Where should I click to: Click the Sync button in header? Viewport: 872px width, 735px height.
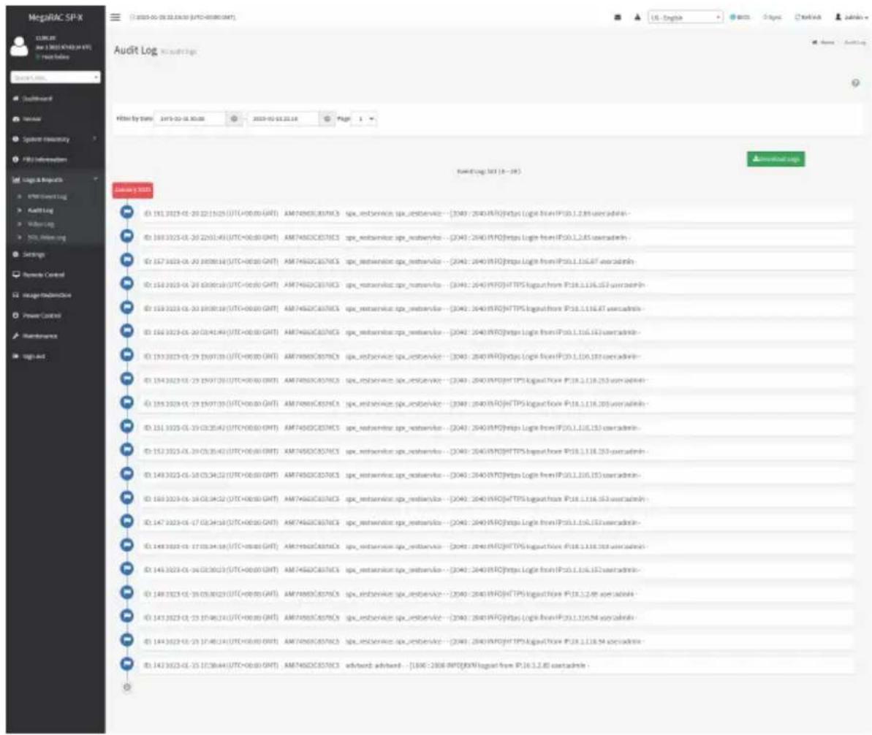click(x=772, y=18)
